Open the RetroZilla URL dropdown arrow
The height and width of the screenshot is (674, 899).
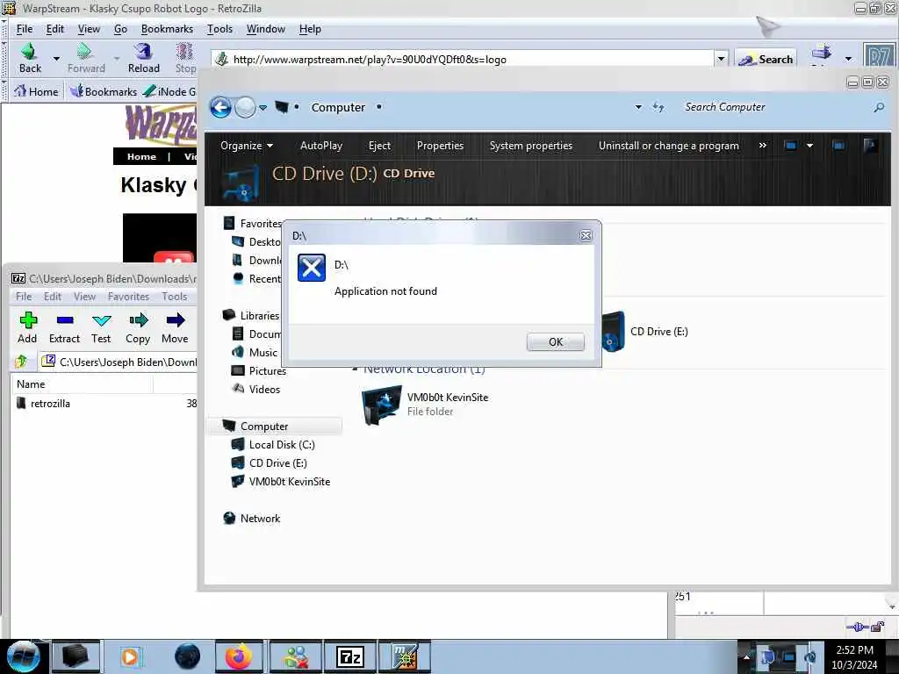(721, 59)
